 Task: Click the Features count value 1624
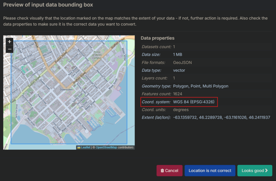click(x=178, y=94)
